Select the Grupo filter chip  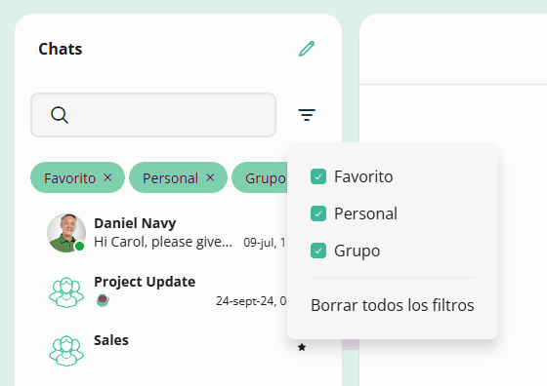260,177
